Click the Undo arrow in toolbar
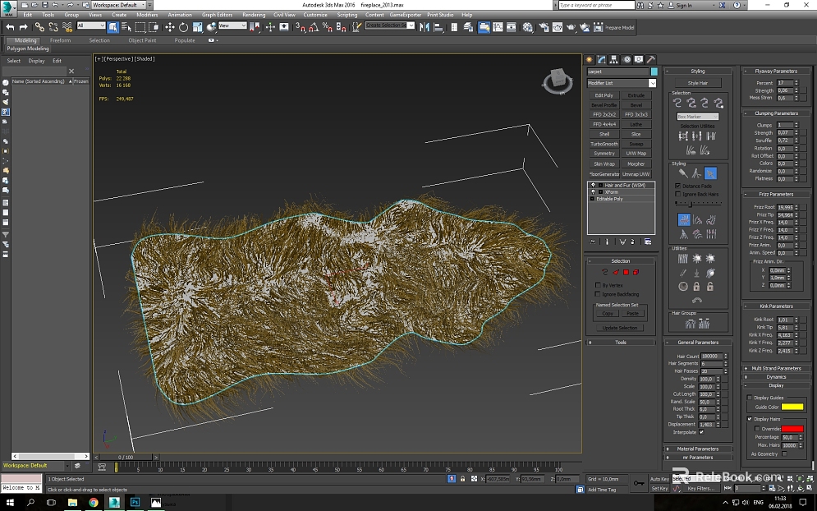The image size is (817, 511). [11, 27]
